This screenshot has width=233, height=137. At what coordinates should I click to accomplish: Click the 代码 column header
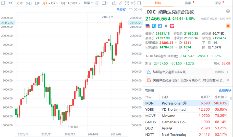(148, 97)
